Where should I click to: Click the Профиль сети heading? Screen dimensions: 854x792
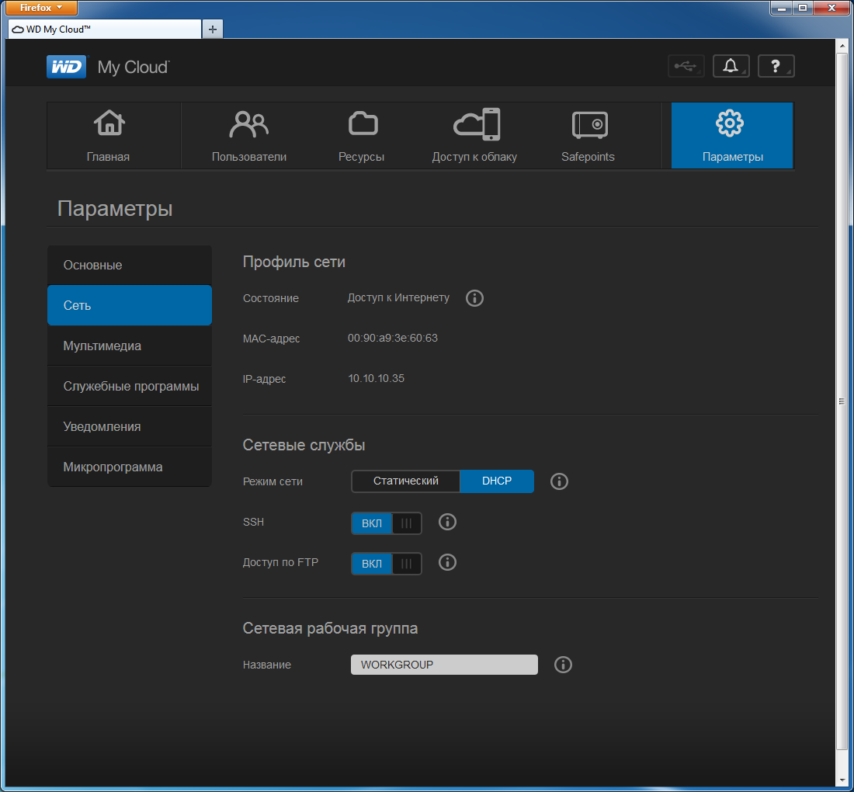tap(294, 262)
